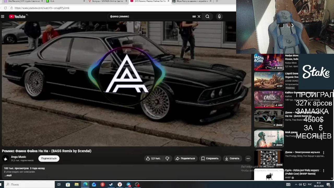Close the Kick tab

coord(84,1)
